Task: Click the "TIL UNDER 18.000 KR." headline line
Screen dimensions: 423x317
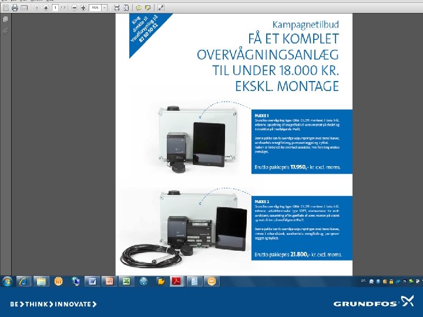Action: click(276, 70)
